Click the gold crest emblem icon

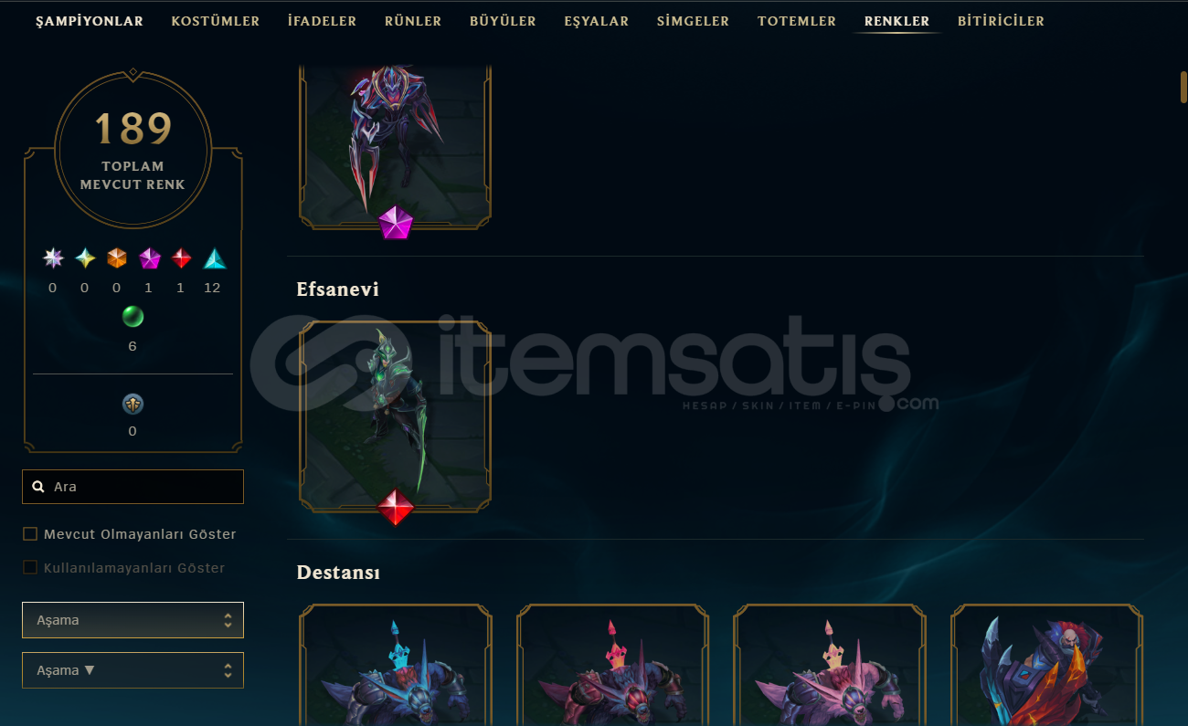tap(133, 404)
